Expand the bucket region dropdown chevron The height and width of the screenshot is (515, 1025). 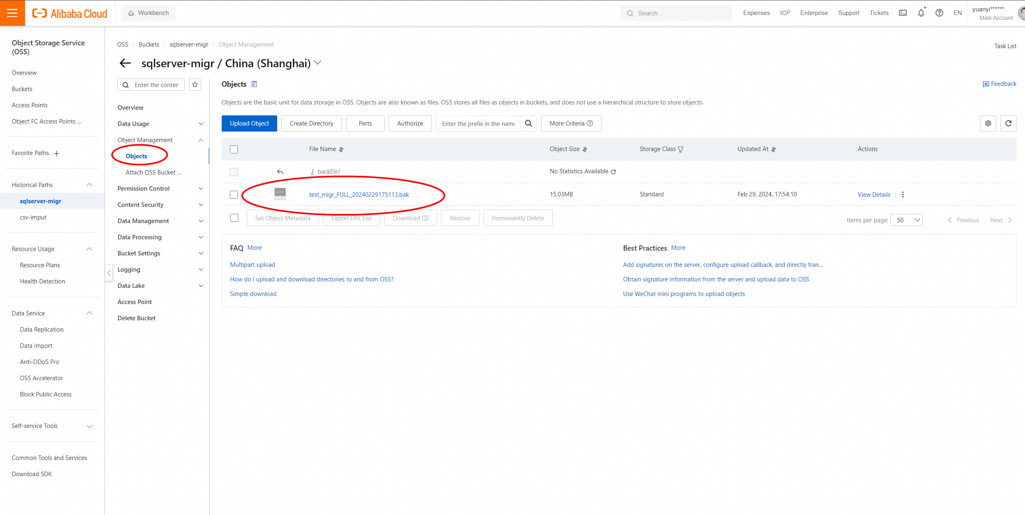[x=318, y=63]
